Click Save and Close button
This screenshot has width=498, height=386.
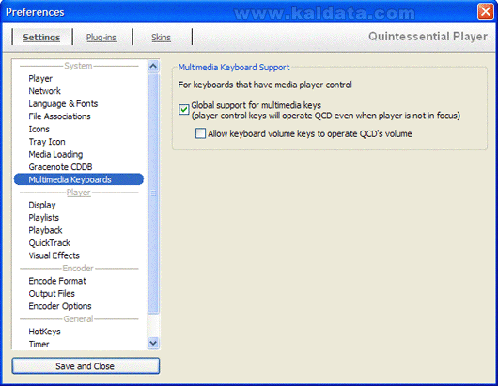coord(86,366)
